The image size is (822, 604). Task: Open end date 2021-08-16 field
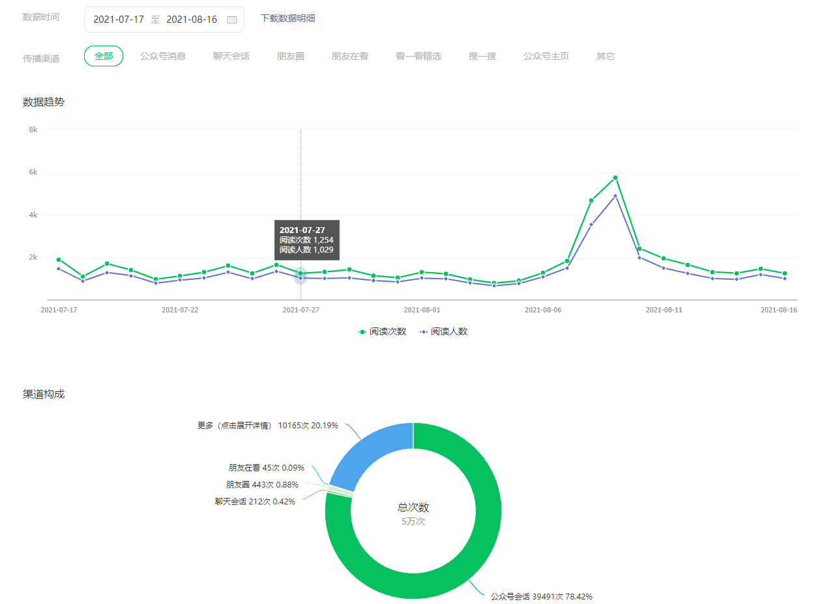pos(192,20)
